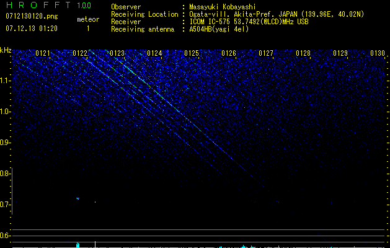Click the 0125 time marker
This screenshot has height=248, width=390.
[191, 53]
